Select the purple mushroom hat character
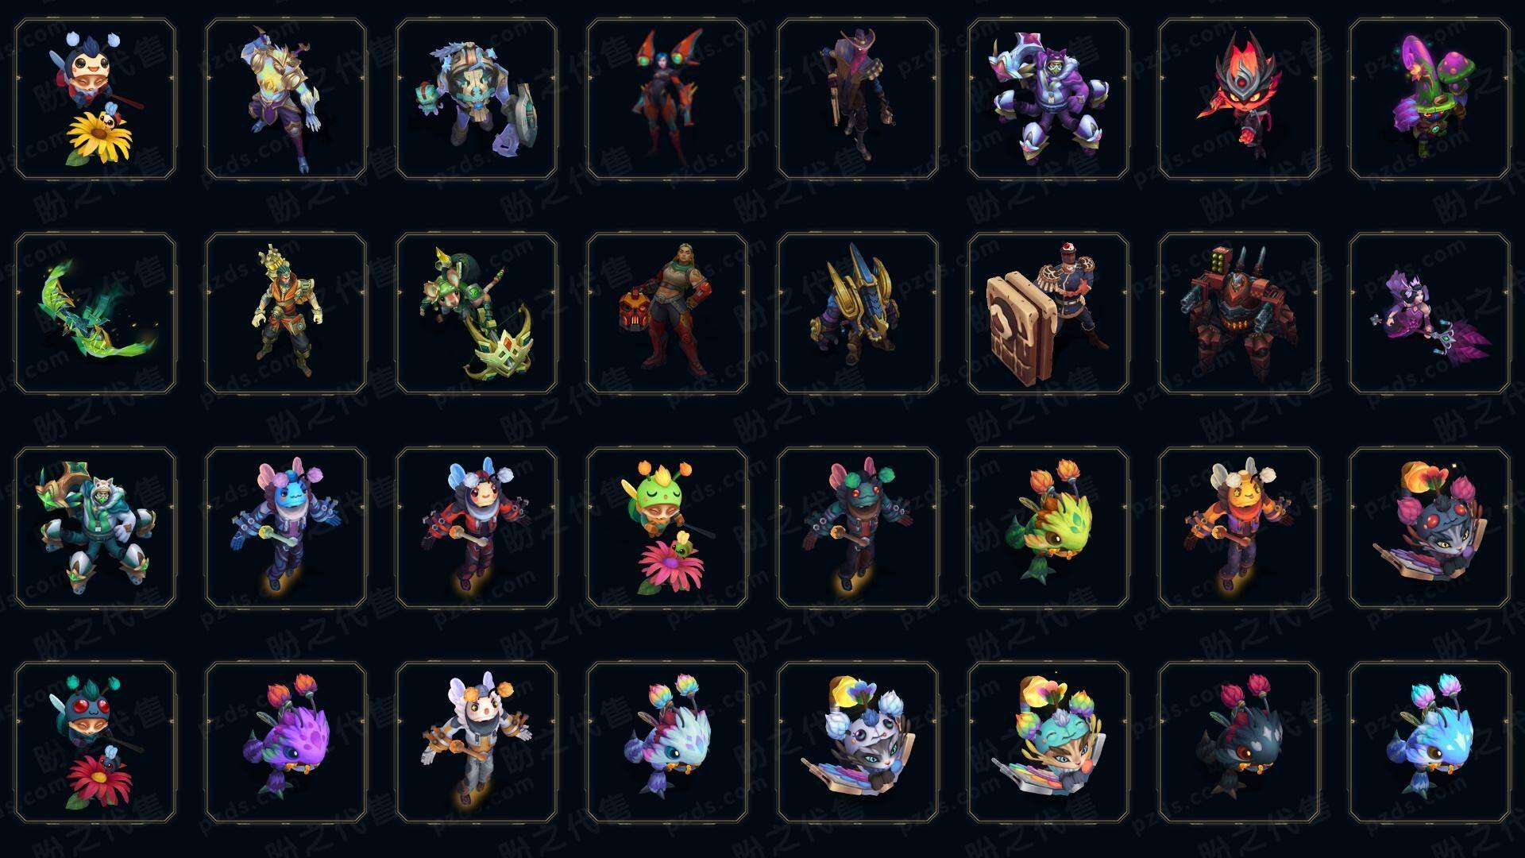1525x858 pixels. [1430, 99]
